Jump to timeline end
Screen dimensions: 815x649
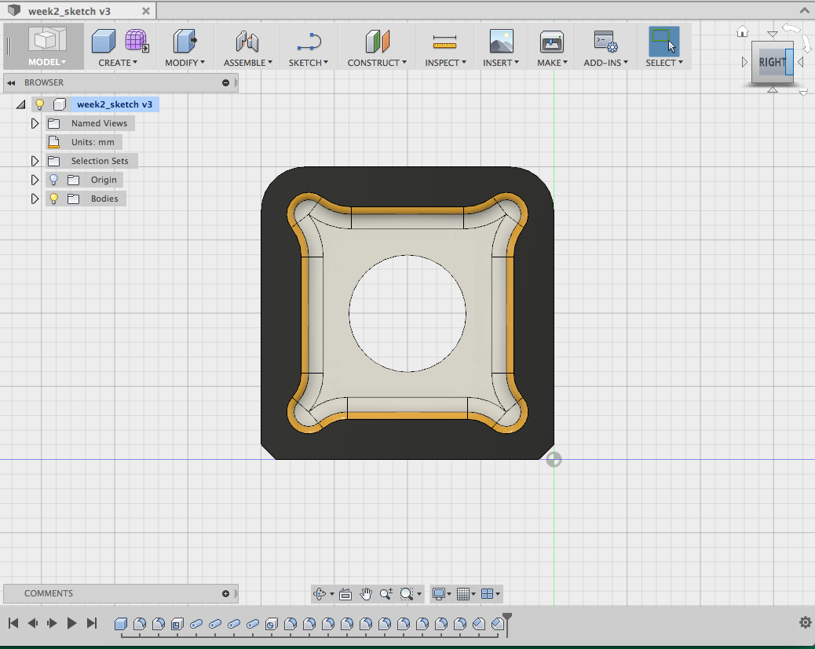coord(92,623)
